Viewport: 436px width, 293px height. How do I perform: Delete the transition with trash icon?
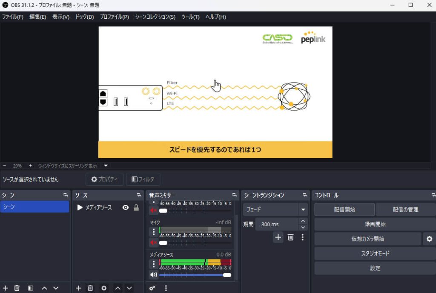click(x=290, y=237)
